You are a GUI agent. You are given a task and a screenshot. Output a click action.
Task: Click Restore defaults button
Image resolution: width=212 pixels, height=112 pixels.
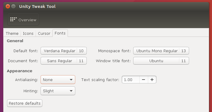point(25,103)
